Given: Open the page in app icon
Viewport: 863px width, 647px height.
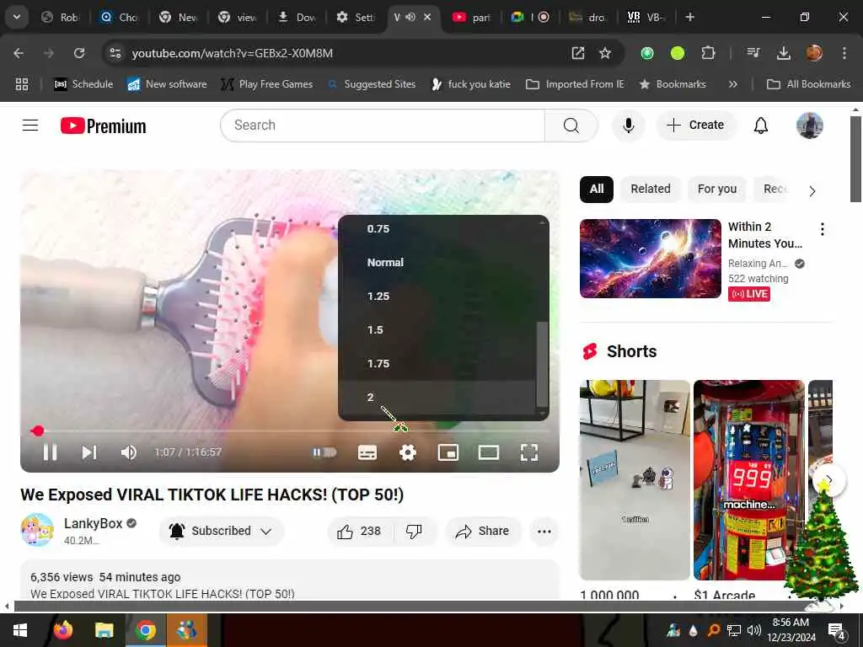Looking at the screenshot, I should point(578,53).
